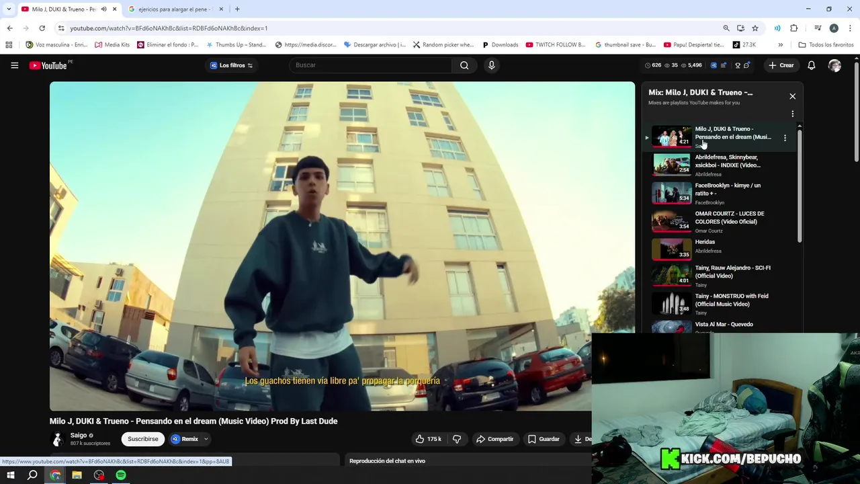
Task: Open the chat bubble extension icon
Action: [x=746, y=65]
